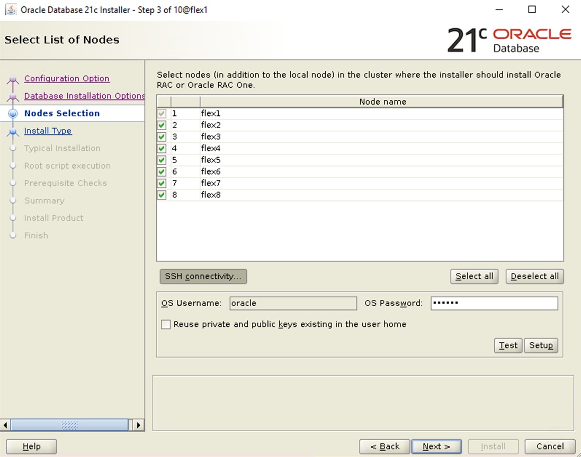
Task: Click the sidebar horizontal scrollbar thumb
Action: [69, 425]
